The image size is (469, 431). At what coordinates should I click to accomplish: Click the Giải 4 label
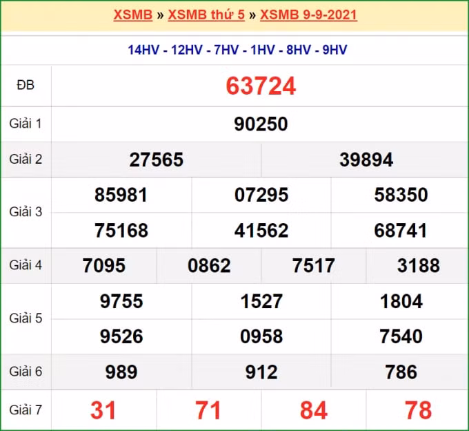[26, 265]
